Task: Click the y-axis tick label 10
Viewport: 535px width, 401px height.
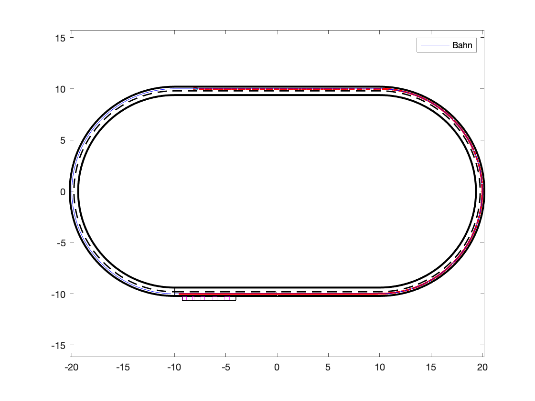Action: [x=61, y=89]
